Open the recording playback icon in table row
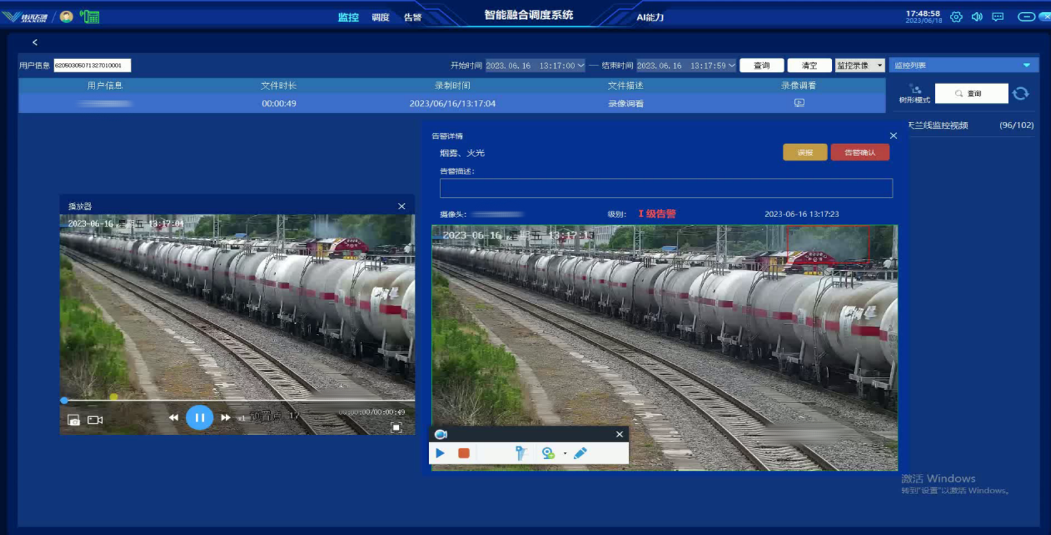The image size is (1051, 535). click(x=799, y=103)
